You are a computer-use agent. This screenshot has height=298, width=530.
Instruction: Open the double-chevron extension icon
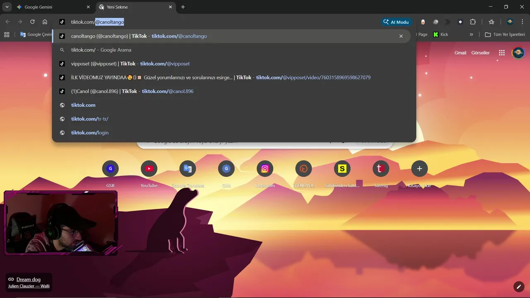[x=448, y=22]
